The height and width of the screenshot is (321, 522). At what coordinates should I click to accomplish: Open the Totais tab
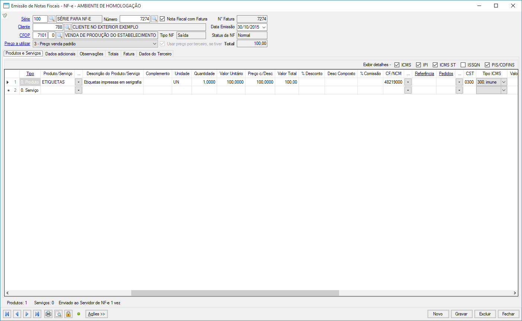[x=113, y=54]
